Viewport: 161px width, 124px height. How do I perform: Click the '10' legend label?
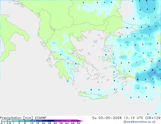coord(32,123)
